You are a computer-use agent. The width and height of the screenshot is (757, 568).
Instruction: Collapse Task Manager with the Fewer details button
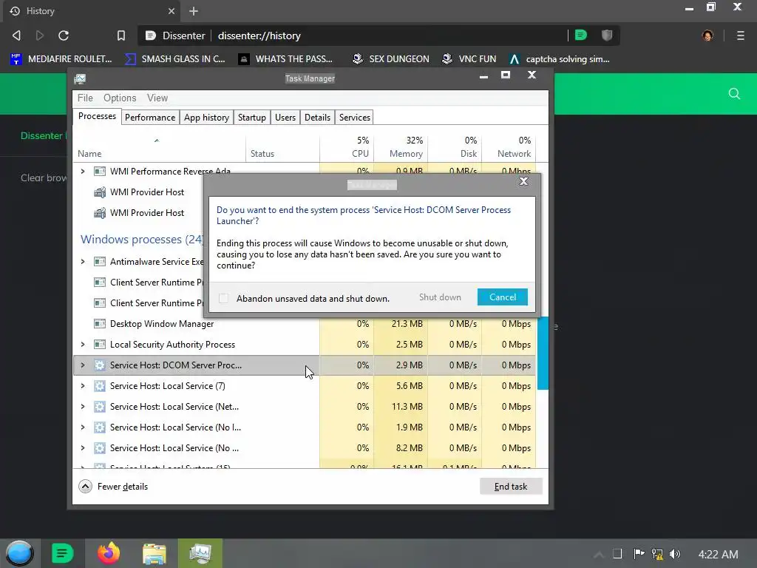click(x=113, y=487)
